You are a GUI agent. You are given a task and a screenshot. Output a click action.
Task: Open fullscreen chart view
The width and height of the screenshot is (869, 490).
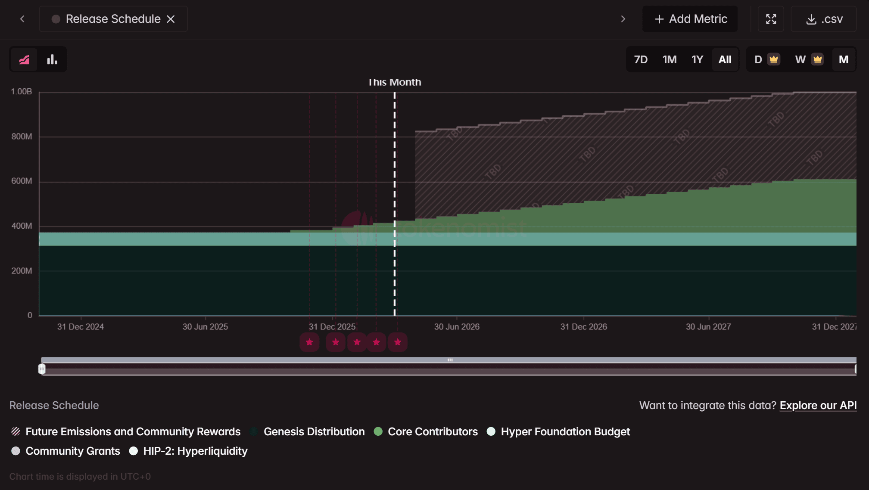tap(771, 19)
